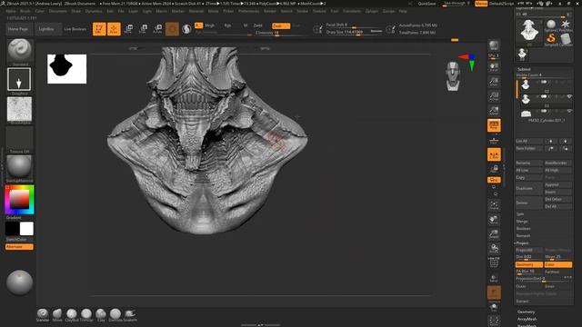Toggle the Xyz rotation button
The height and width of the screenshot is (327, 582).
[494, 180]
